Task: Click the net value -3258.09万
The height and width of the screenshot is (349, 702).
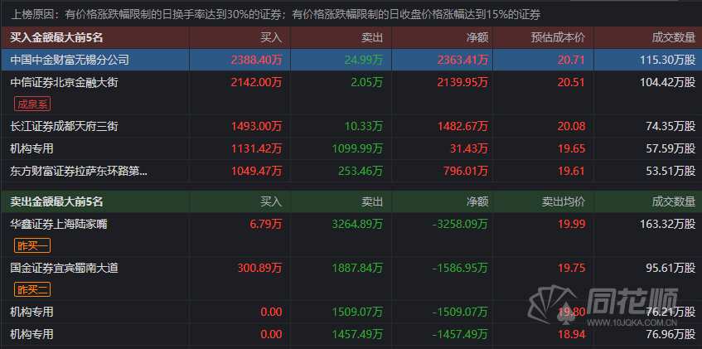Action: tap(461, 224)
